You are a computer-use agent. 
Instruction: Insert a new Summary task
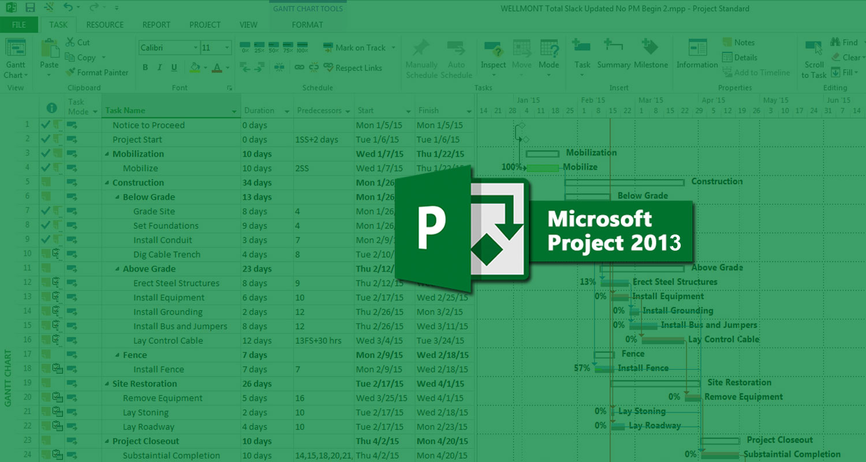tap(614, 55)
